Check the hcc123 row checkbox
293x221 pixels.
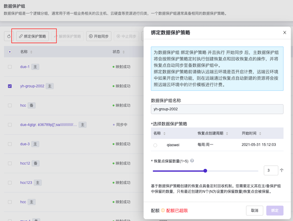tap(10, 182)
